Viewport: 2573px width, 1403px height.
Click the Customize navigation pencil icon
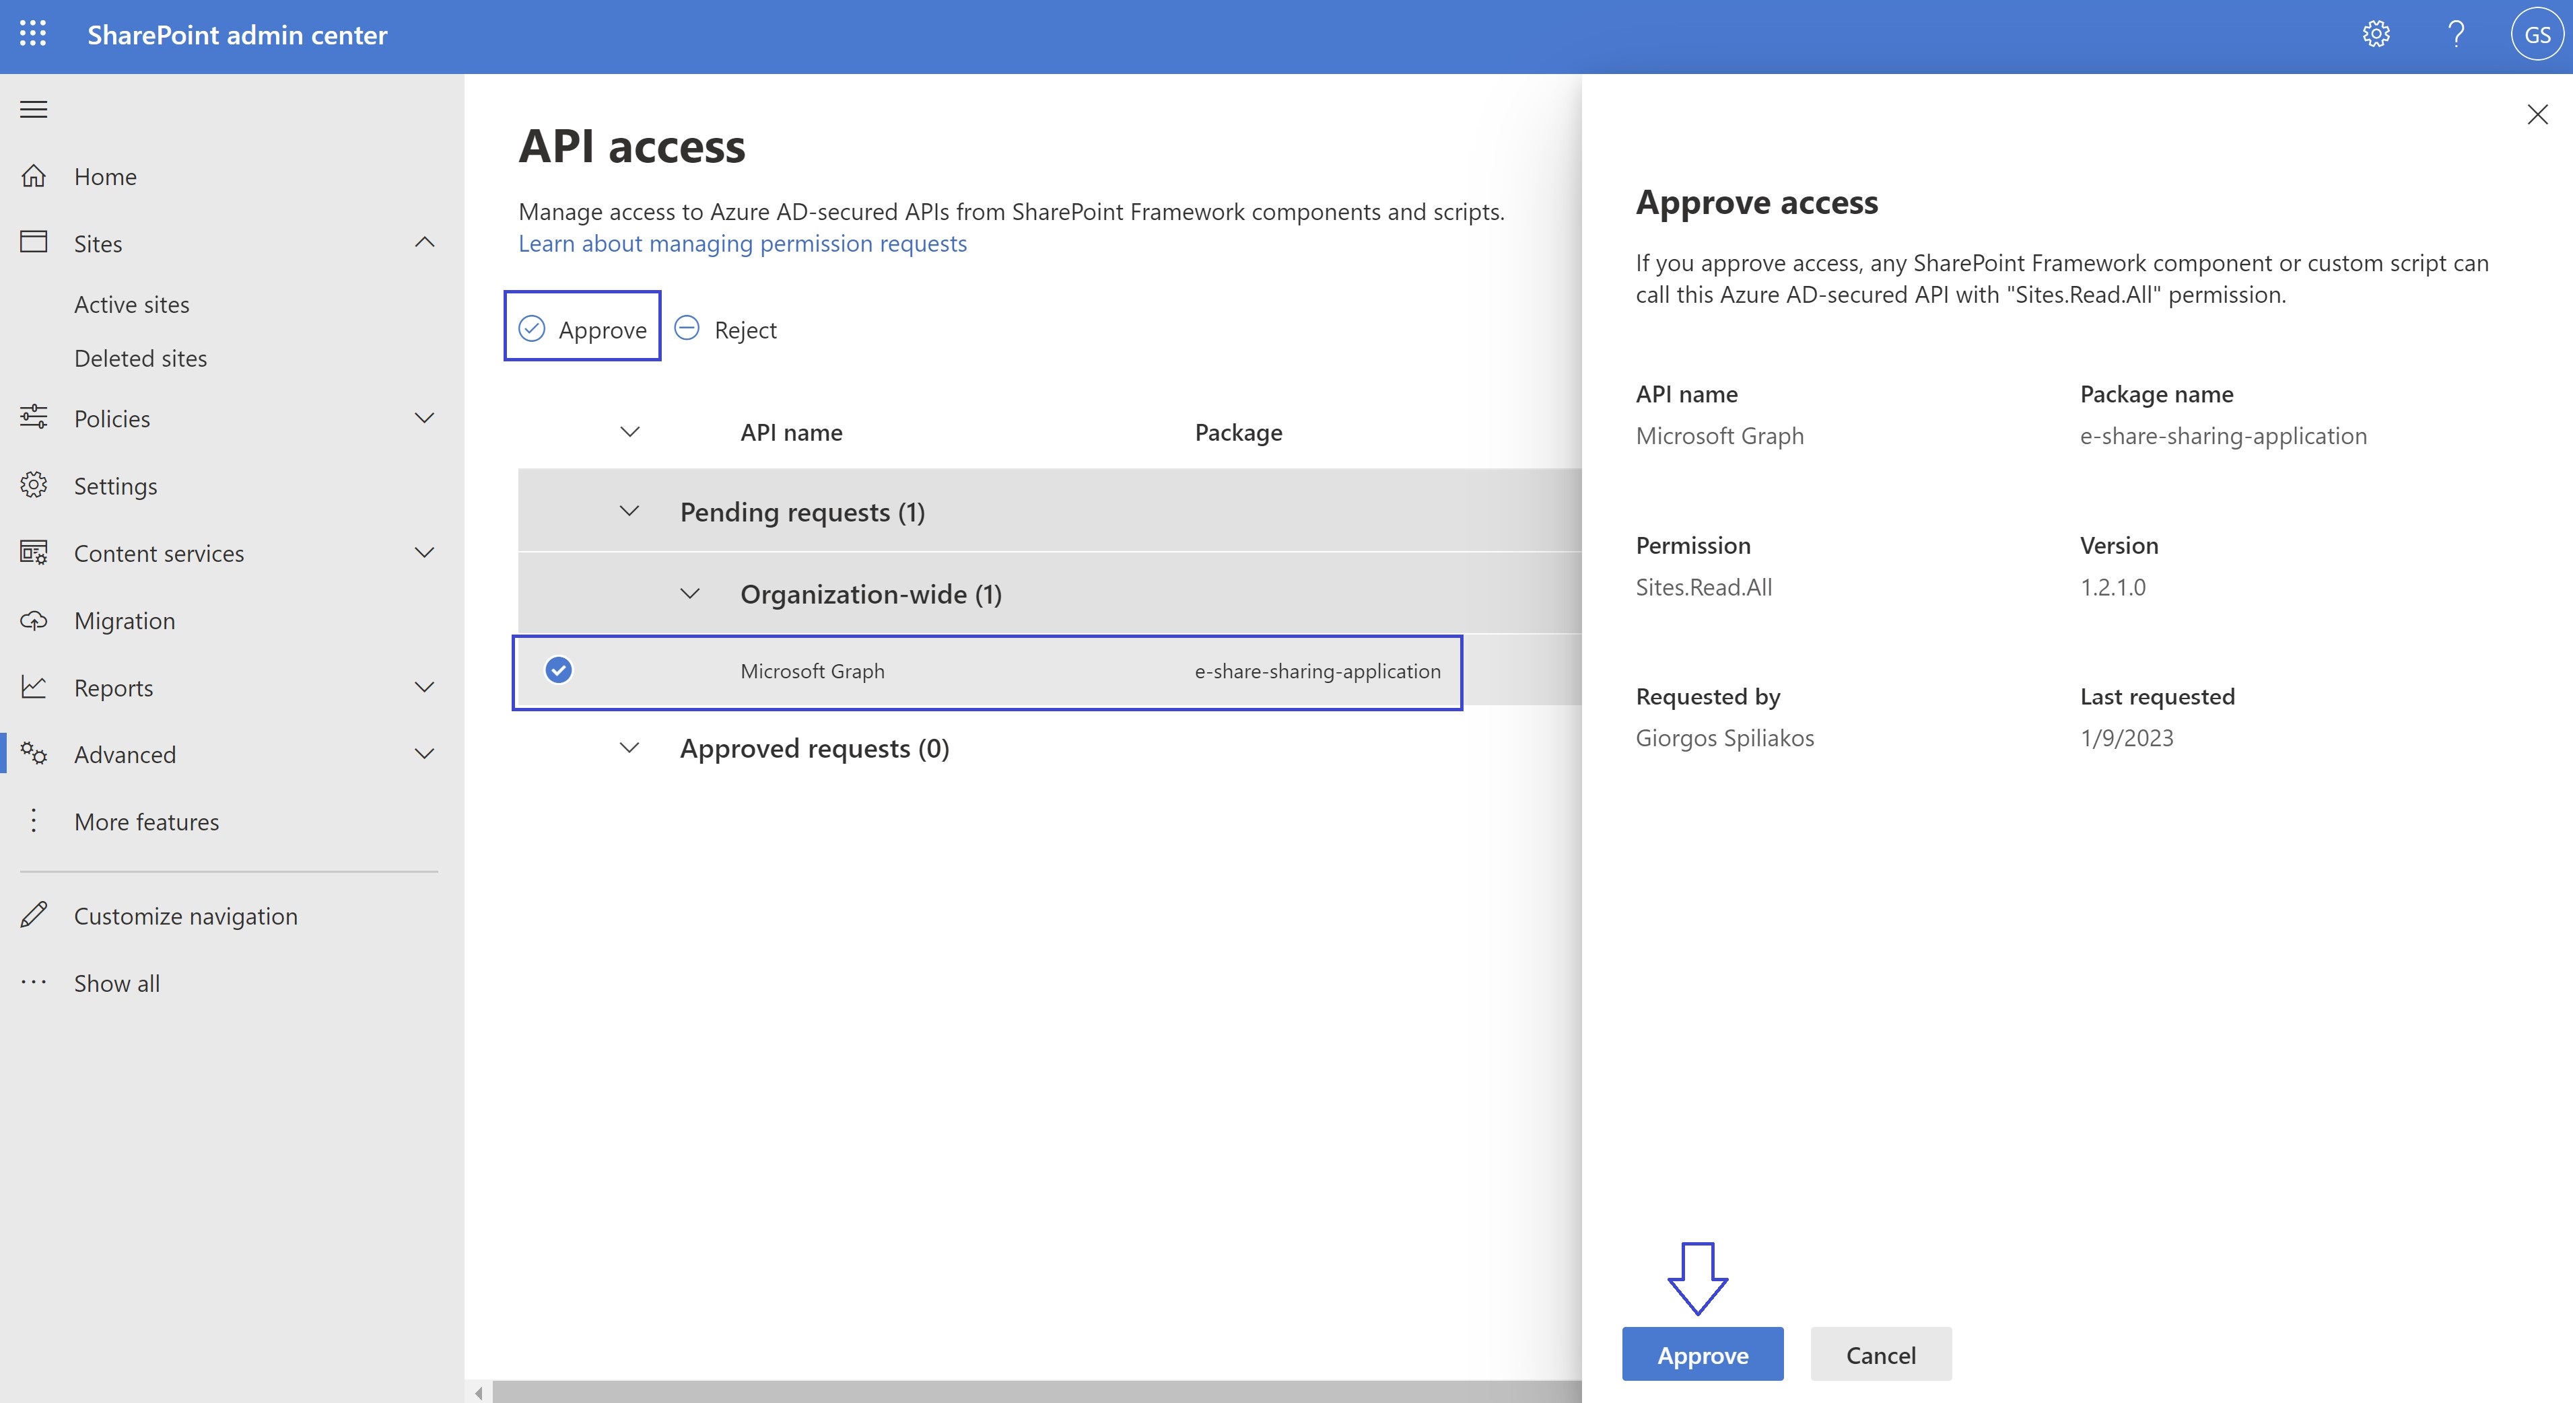[x=34, y=914]
